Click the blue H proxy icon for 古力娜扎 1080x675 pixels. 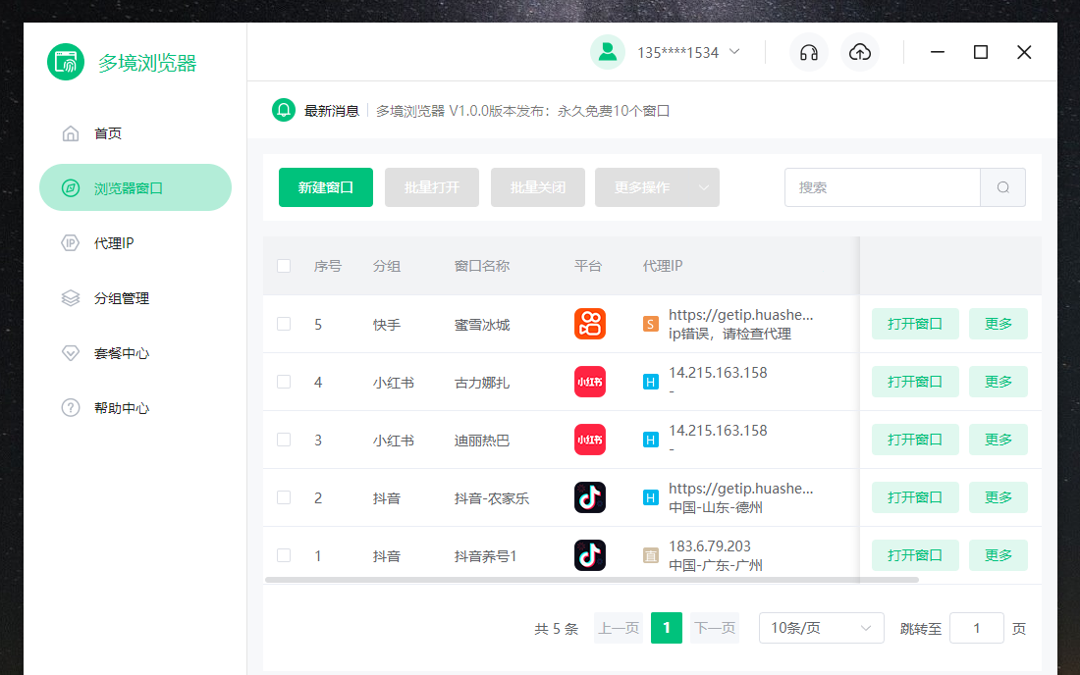click(x=650, y=382)
